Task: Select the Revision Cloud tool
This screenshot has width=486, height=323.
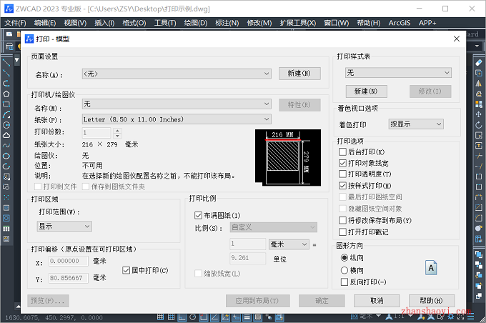Action: click(6, 136)
